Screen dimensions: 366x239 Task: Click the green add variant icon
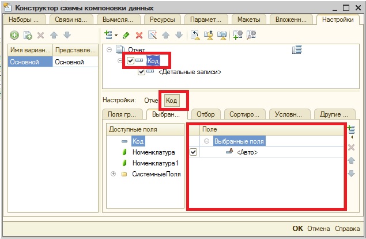click(14, 36)
